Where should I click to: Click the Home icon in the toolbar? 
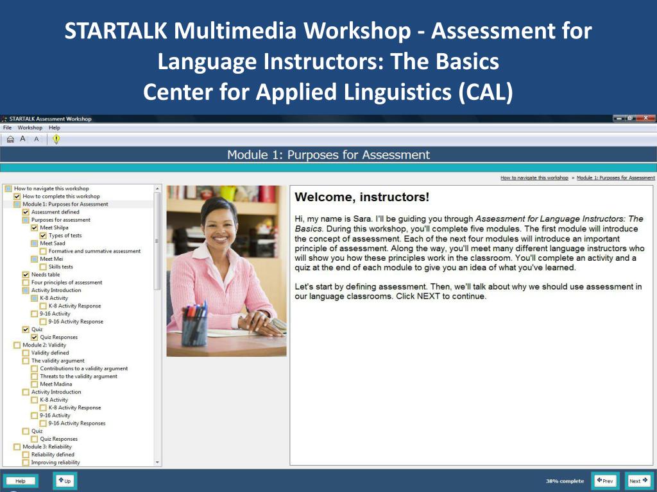point(10,139)
